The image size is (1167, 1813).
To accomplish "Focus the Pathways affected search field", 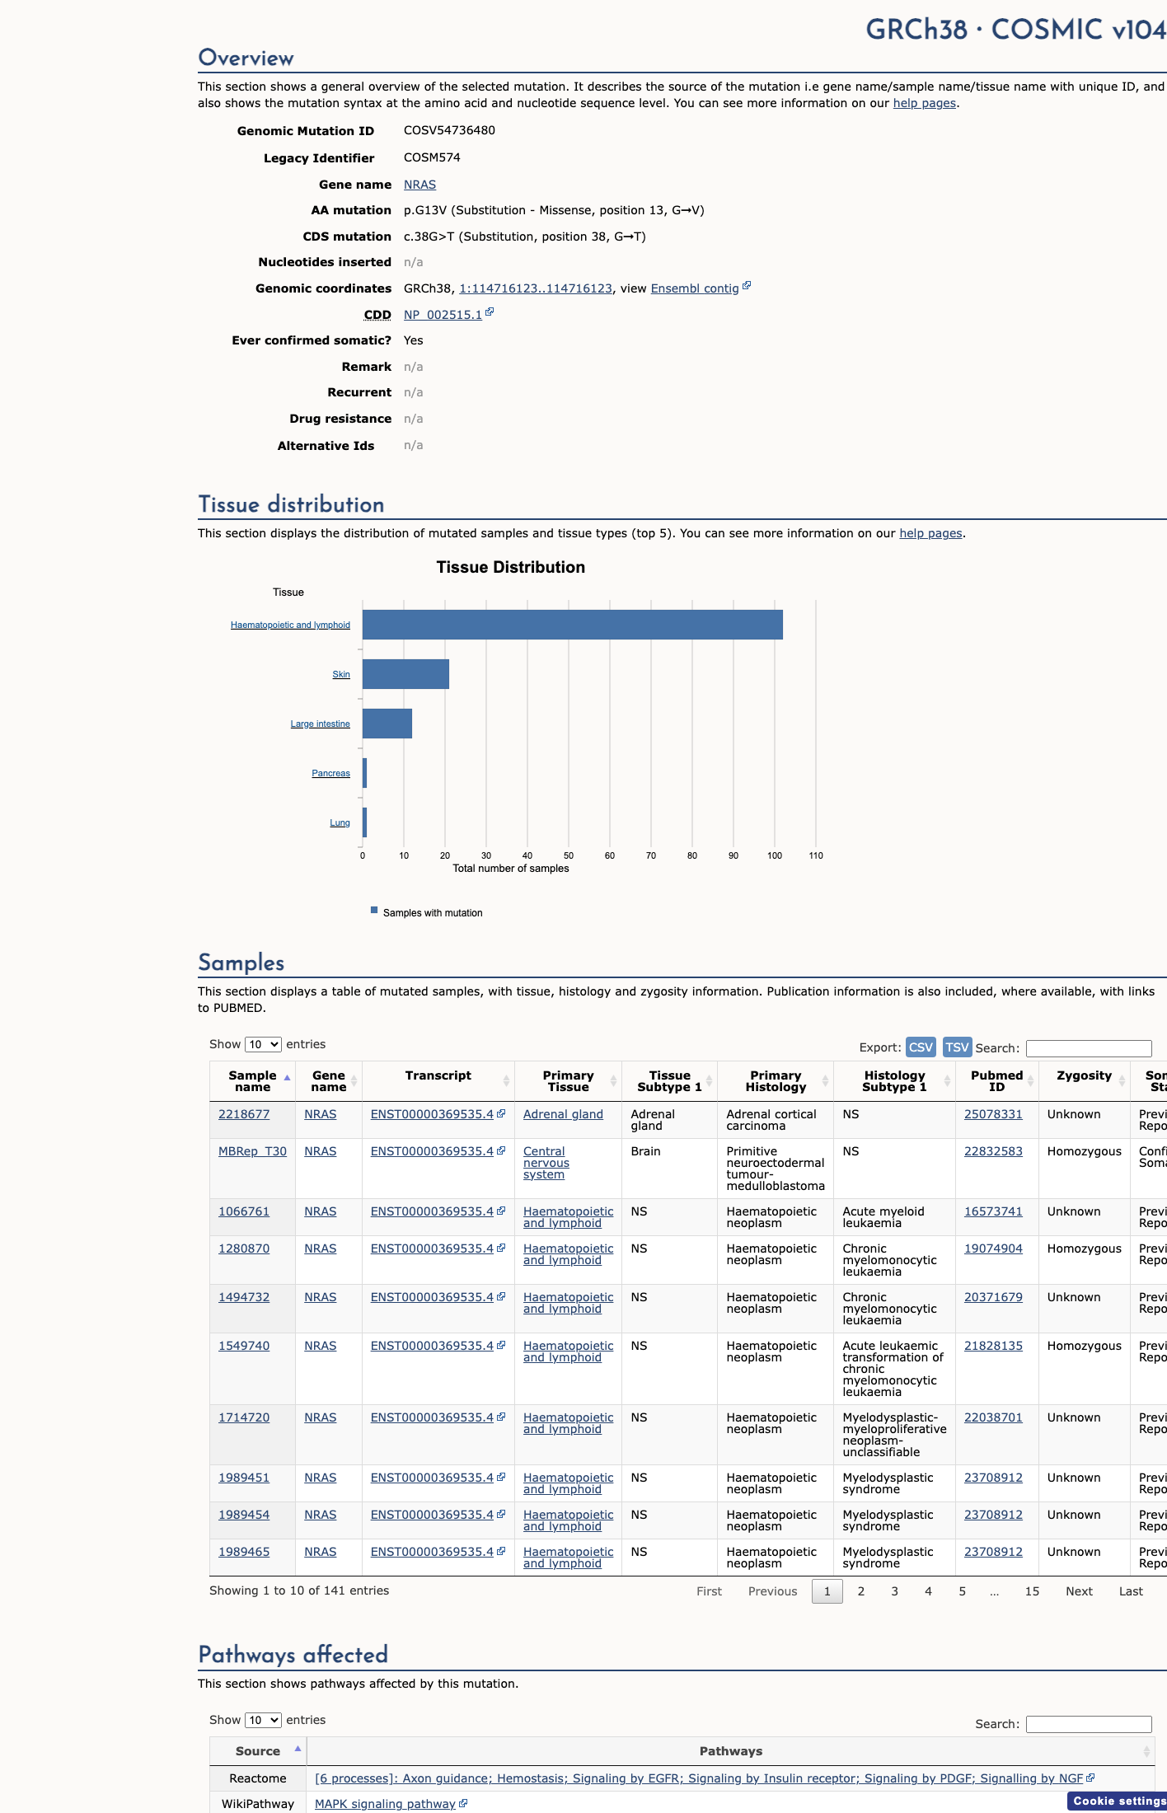I will coord(1089,1724).
